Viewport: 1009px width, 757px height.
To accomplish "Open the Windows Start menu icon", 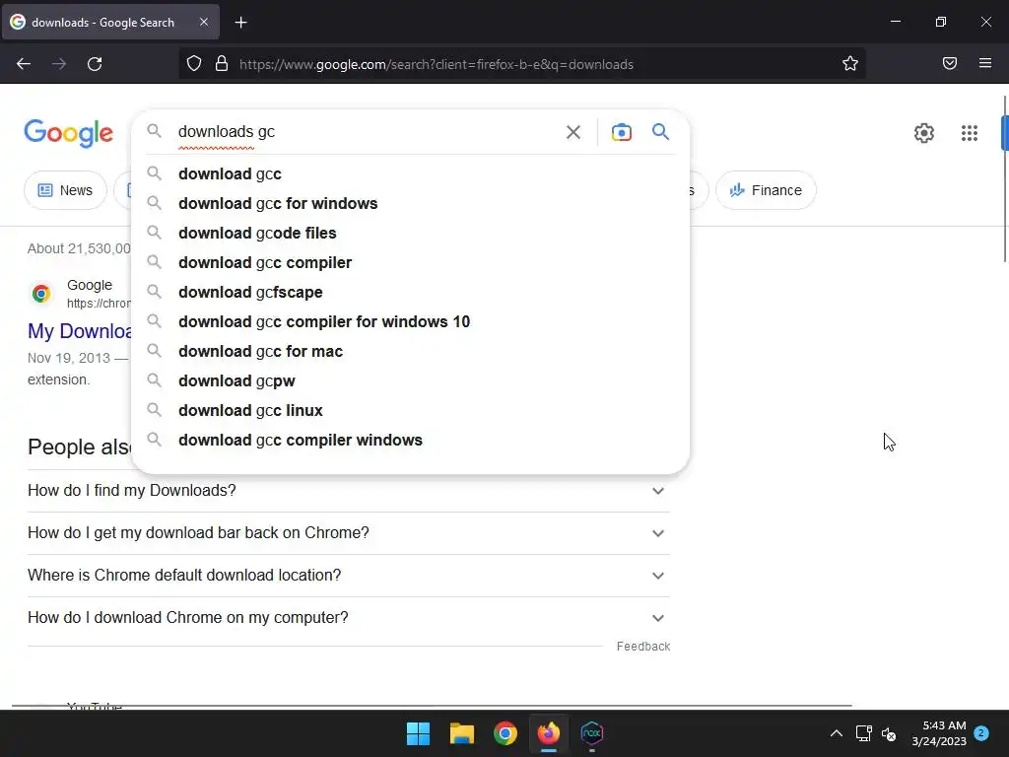I will (418, 733).
